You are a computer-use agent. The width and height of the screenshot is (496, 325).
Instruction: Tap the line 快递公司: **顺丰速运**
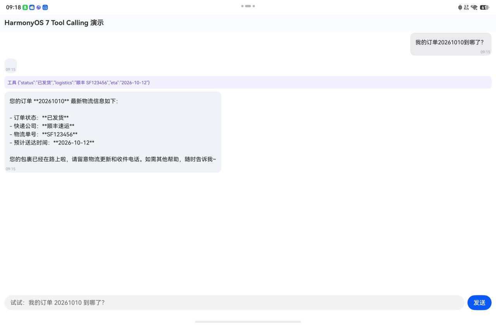(42, 126)
